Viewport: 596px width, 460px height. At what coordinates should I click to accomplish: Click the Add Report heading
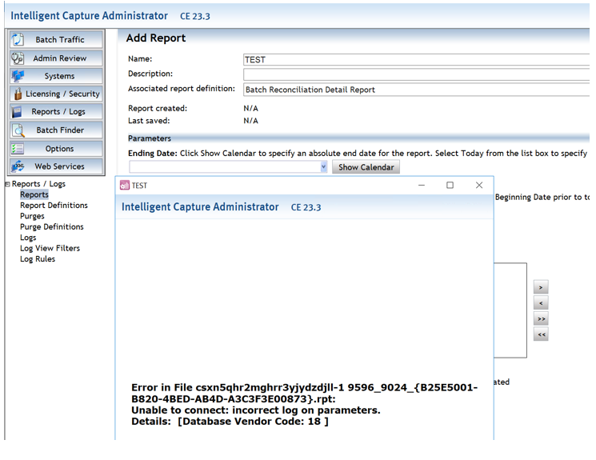pyautogui.click(x=156, y=38)
